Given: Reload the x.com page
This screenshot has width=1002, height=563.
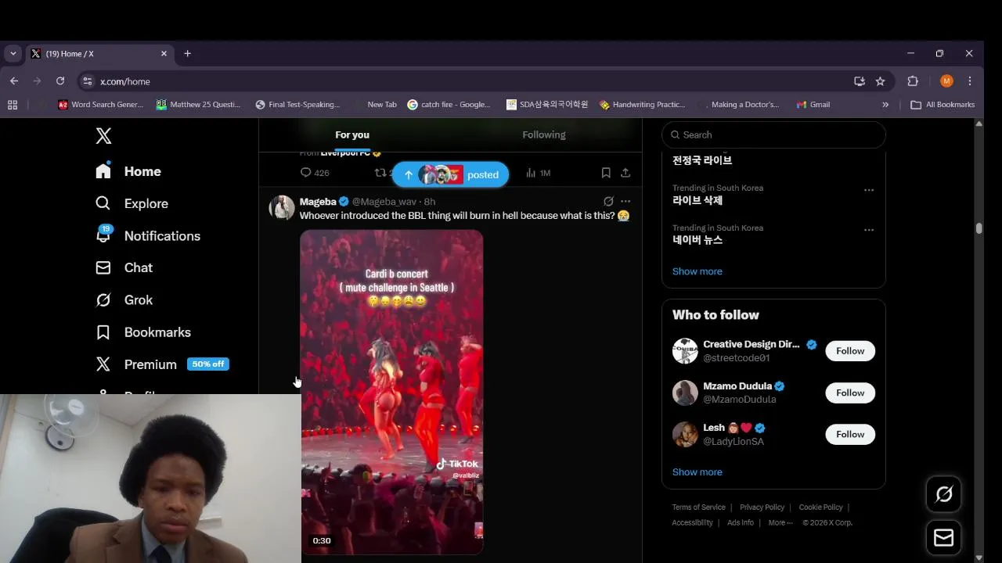Looking at the screenshot, I should click(60, 81).
